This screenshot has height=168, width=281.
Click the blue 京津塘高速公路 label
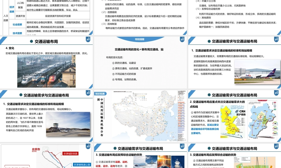(x=82, y=165)
